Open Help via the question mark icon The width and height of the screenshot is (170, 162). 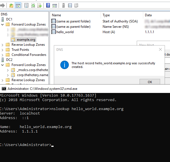click(48, 5)
